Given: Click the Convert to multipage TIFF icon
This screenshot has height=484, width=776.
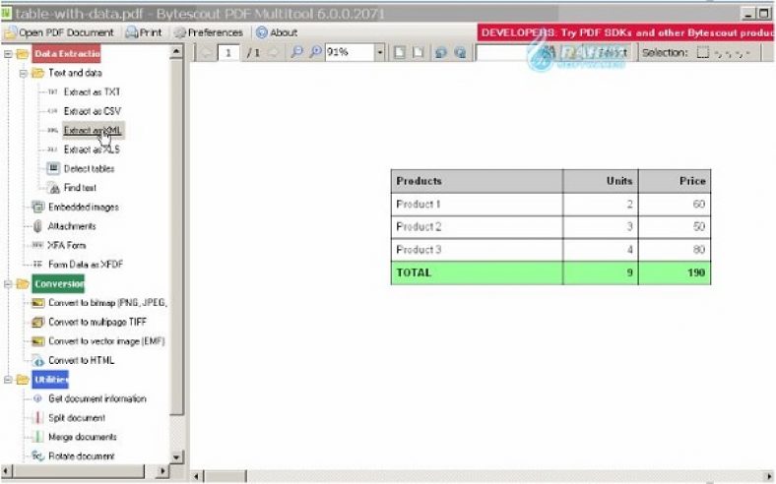Looking at the screenshot, I should (x=38, y=322).
